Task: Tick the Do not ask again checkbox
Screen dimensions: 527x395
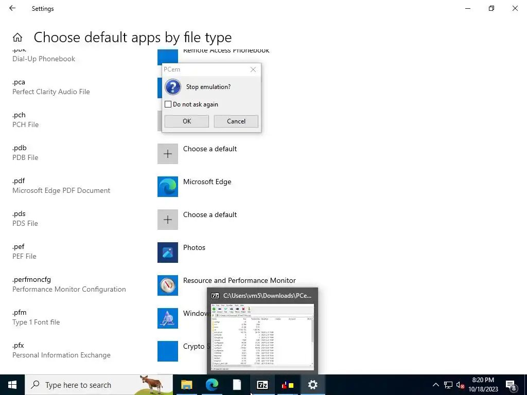Action: 168,104
